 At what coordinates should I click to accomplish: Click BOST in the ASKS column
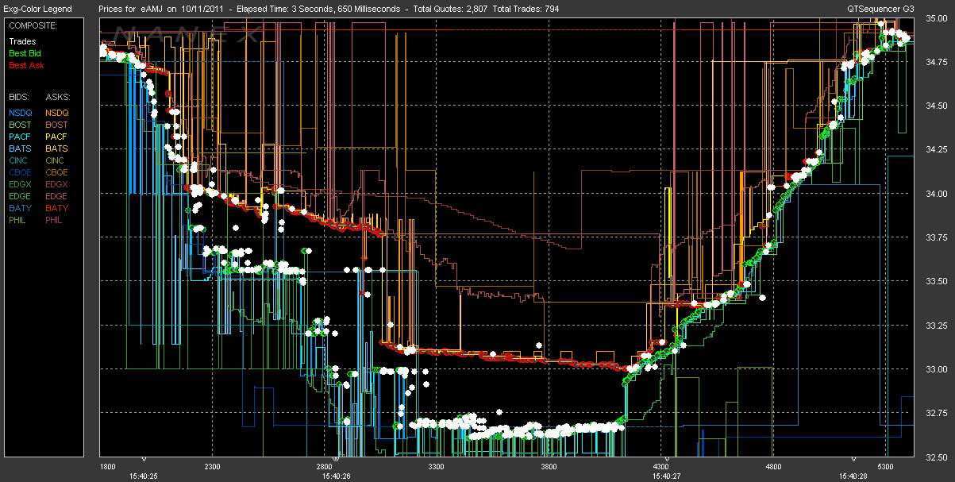(x=57, y=125)
